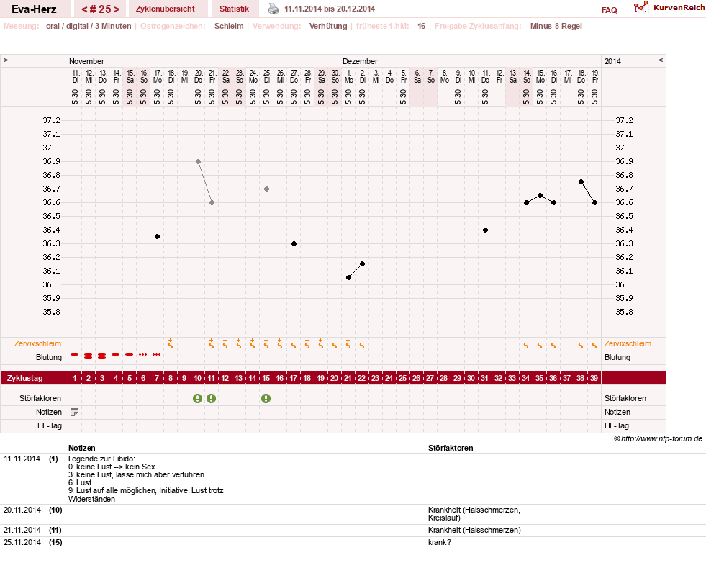Click the 'krank?' disturbance entry
This screenshot has width=706, height=581.
440,542
